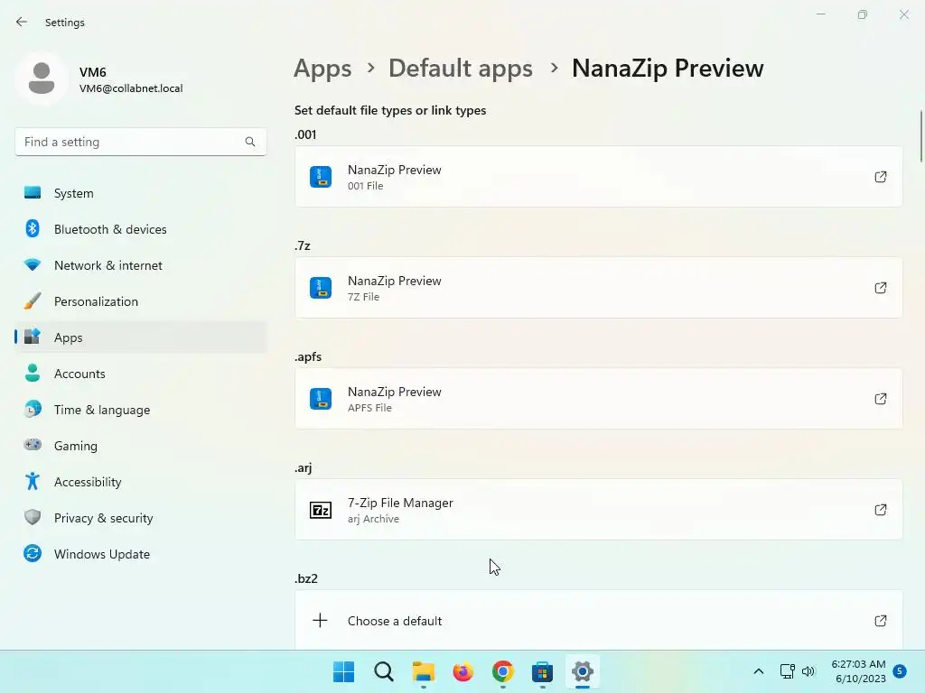Image resolution: width=925 pixels, height=693 pixels.
Task: Open Accessibility settings category
Action: tap(140, 482)
